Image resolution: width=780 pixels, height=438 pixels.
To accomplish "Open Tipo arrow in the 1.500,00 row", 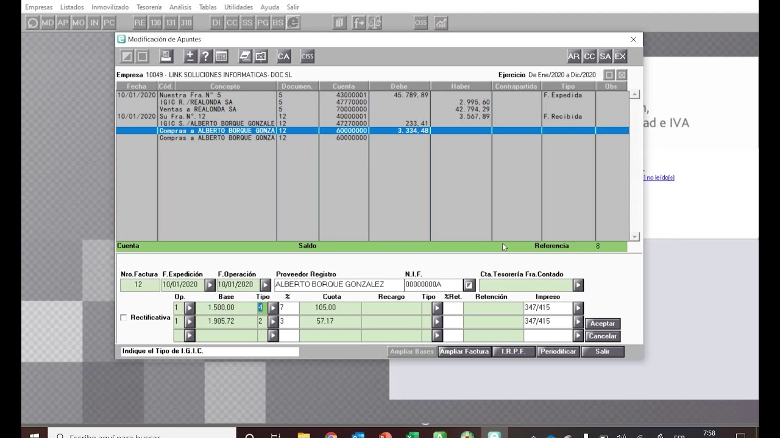I will pyautogui.click(x=274, y=308).
